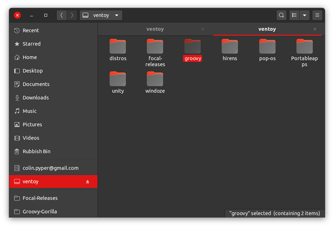Select the Portableapps folder
Viewport: 334px width, 227px height.
click(304, 53)
